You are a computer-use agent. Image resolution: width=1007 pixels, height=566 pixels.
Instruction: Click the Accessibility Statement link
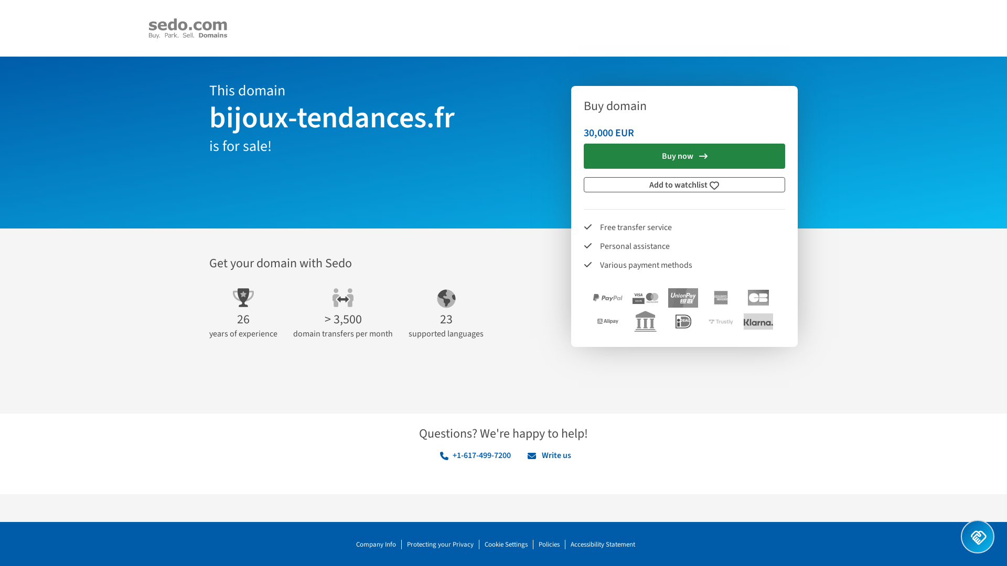(603, 544)
